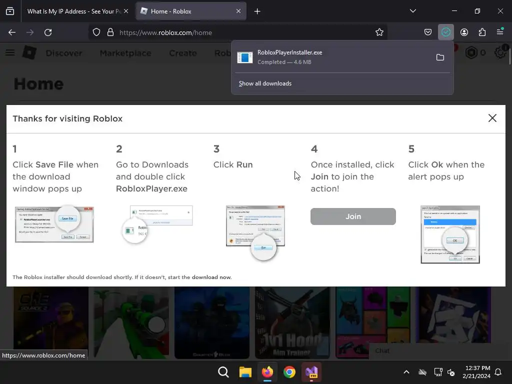Go back to the previous page
This screenshot has height=384, width=512.
(12, 32)
